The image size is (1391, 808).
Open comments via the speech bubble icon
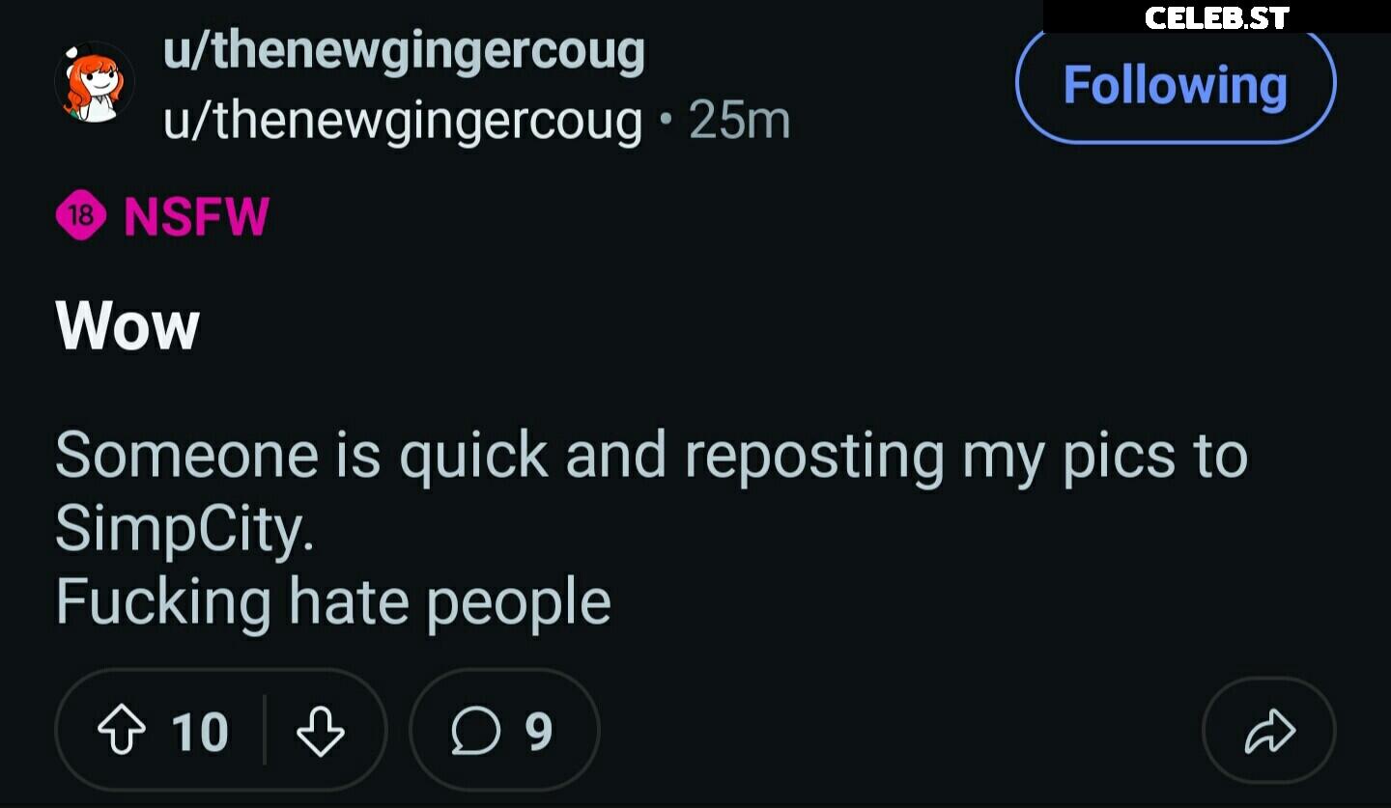click(474, 731)
